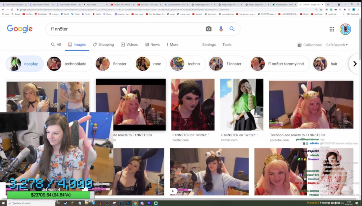Open the Google apps grid

pyautogui.click(x=332, y=29)
